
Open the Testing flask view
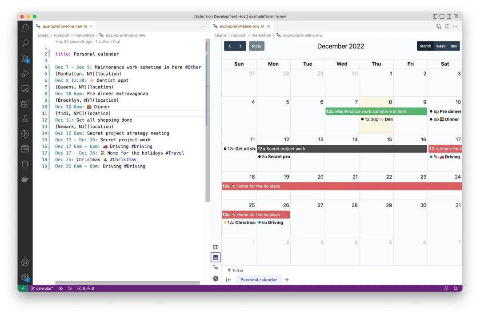pos(25,119)
